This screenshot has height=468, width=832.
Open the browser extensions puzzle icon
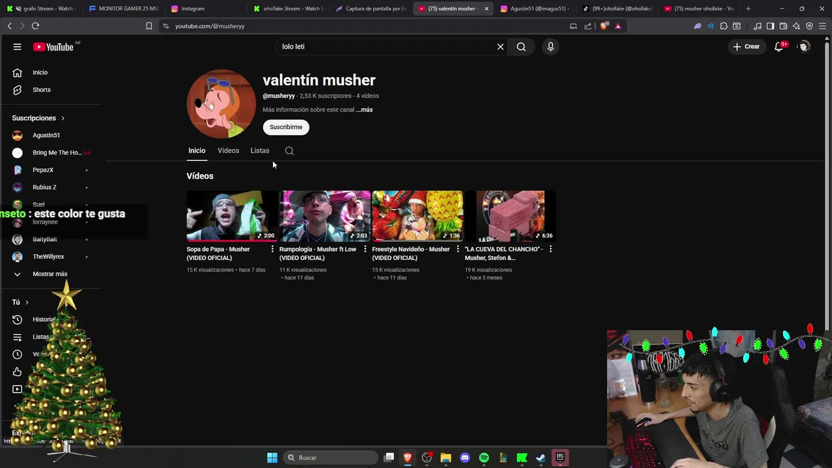pos(723,26)
